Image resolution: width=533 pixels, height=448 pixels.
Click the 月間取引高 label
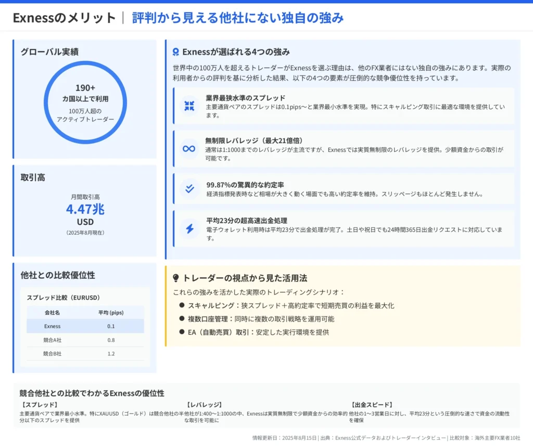click(x=85, y=197)
